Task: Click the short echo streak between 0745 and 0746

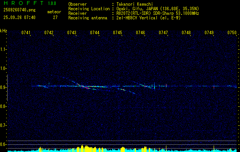Action: click(123, 90)
